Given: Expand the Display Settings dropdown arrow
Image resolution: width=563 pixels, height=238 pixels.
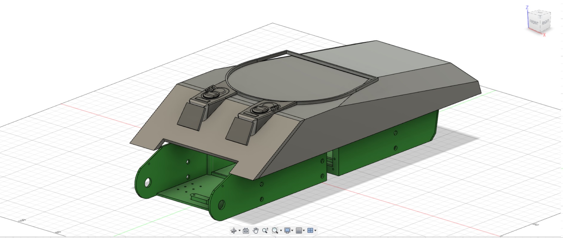Looking at the screenshot, I should coord(292,231).
